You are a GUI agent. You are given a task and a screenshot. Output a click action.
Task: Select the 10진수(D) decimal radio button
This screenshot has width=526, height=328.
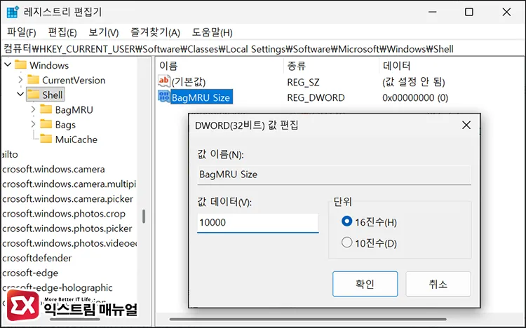[x=346, y=242]
